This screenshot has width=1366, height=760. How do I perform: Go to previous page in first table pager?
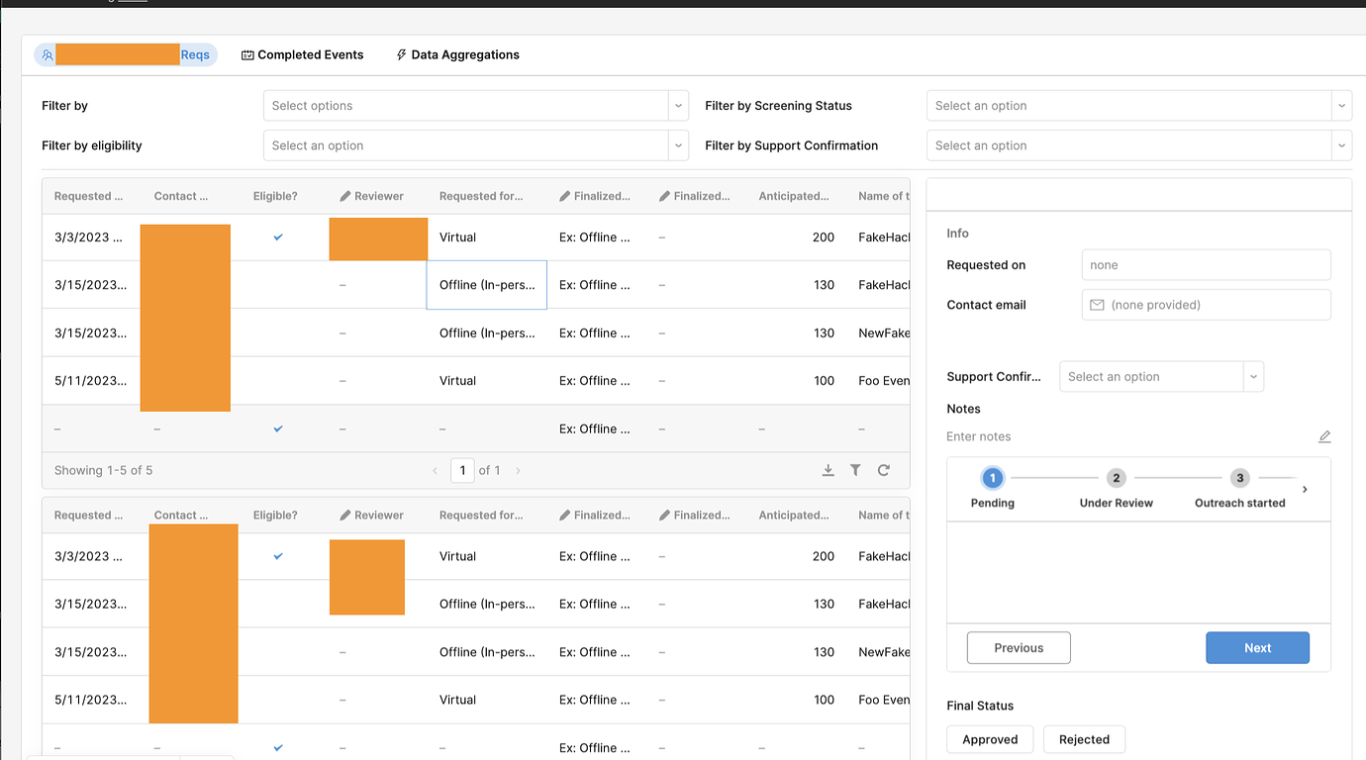(436, 471)
